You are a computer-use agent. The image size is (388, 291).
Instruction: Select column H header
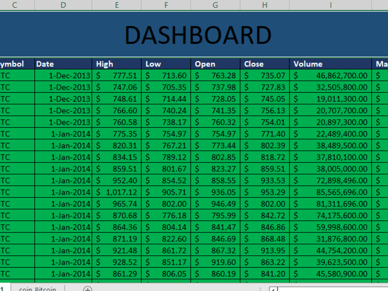265,5
